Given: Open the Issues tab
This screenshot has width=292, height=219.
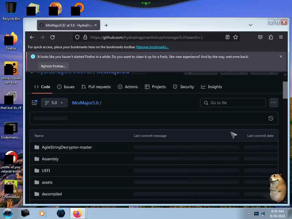Looking at the screenshot, I should coord(66,87).
